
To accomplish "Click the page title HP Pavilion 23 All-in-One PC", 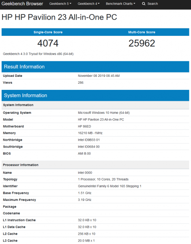I will tap(59, 17).
